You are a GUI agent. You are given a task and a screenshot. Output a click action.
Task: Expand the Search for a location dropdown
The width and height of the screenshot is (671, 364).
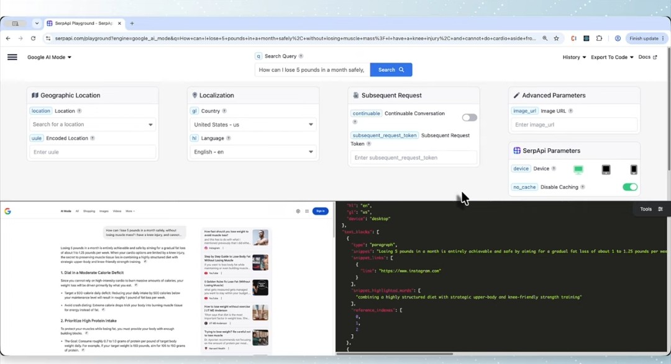coord(93,124)
